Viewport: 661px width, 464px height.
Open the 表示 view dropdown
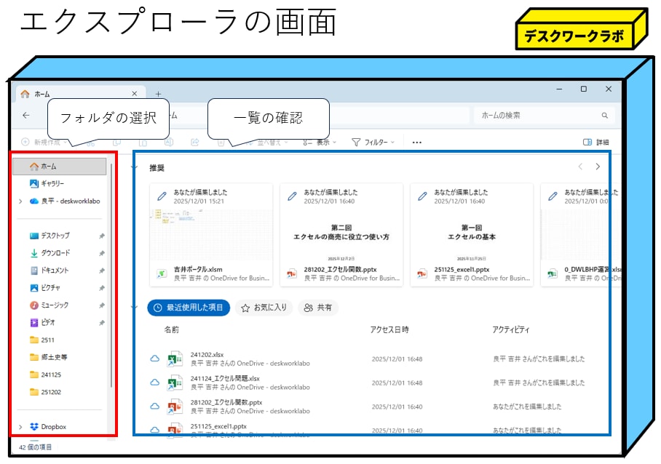320,143
